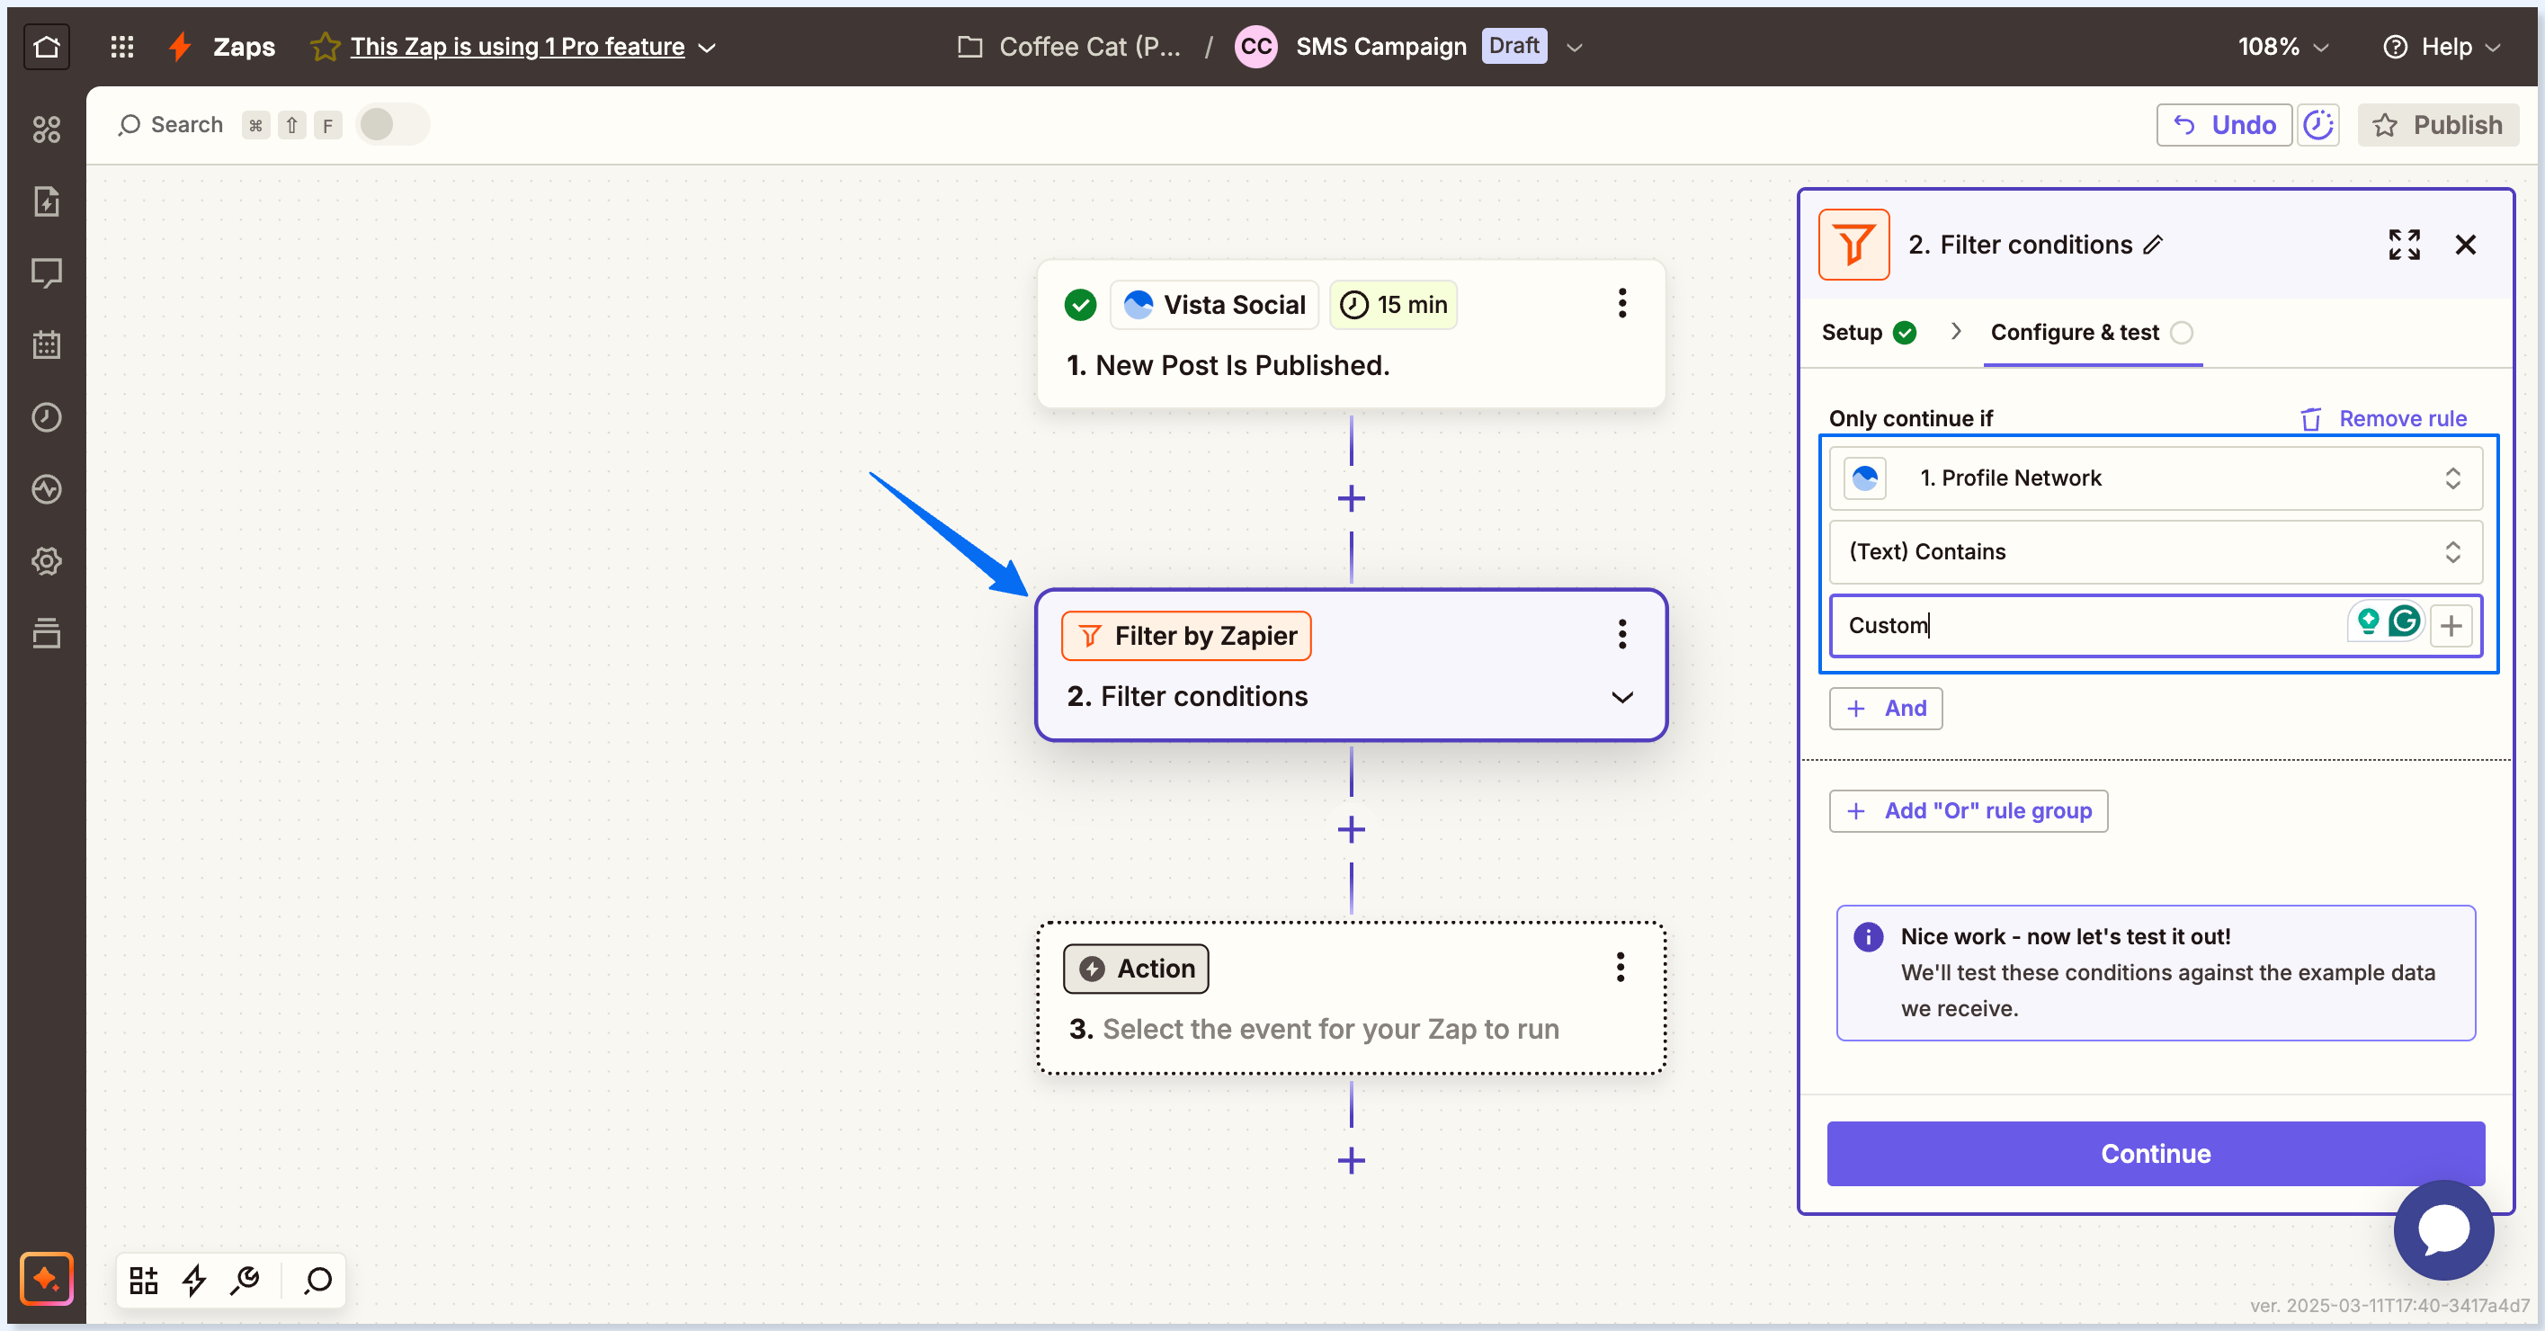2545x1331 pixels.
Task: Open advanced settings gear in sidebar
Action: [x=47, y=561]
